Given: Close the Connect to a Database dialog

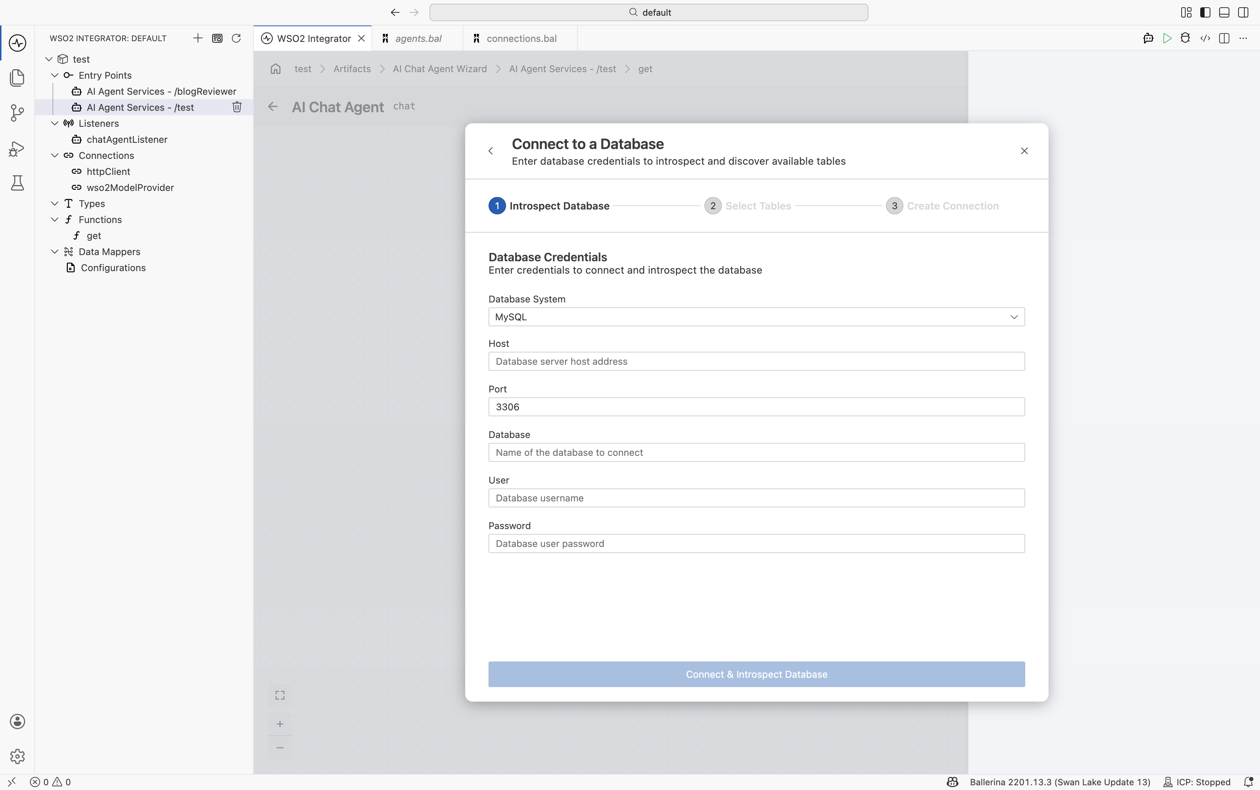Looking at the screenshot, I should tap(1024, 151).
